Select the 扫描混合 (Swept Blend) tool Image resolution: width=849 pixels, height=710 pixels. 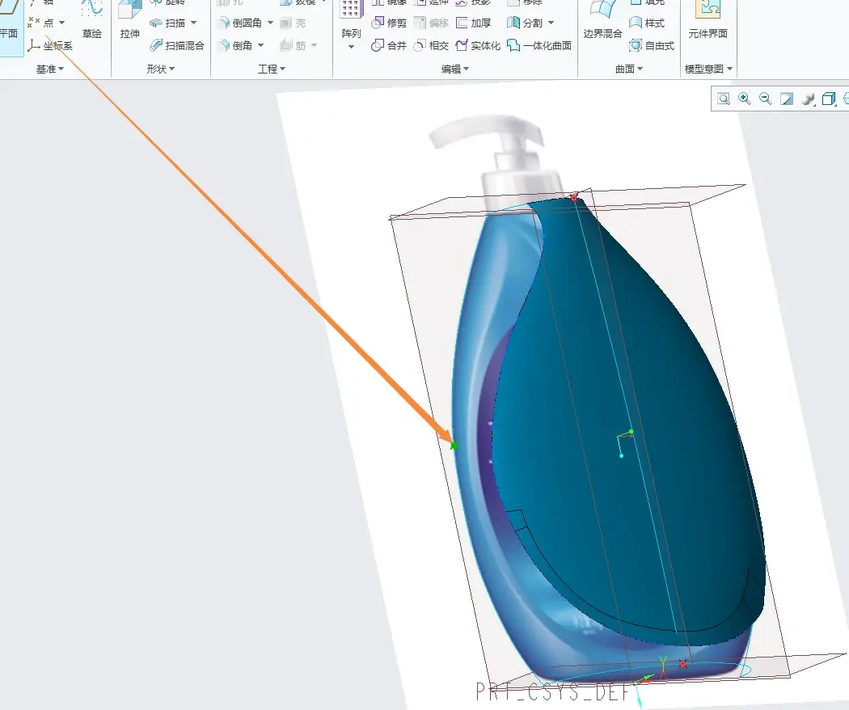[177, 45]
